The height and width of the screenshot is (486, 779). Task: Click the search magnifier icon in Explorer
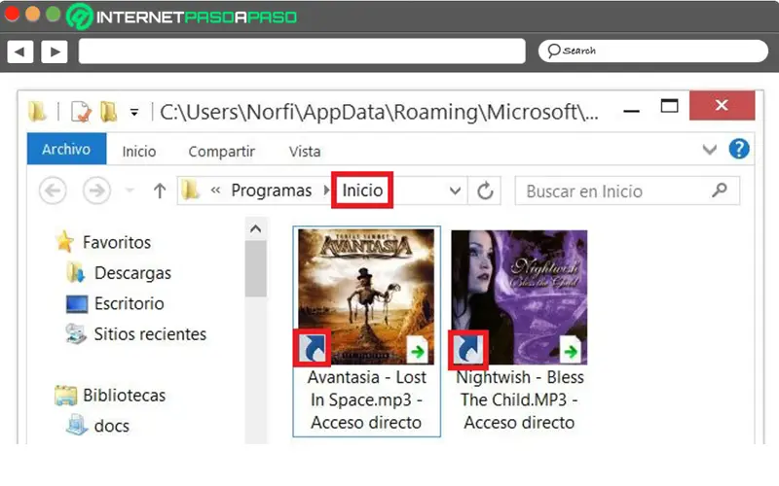[720, 190]
